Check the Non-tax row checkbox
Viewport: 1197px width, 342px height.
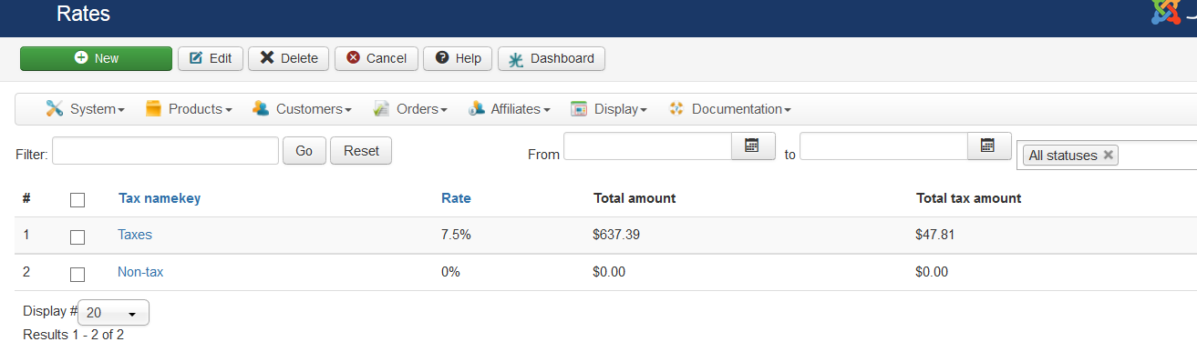[77, 274]
